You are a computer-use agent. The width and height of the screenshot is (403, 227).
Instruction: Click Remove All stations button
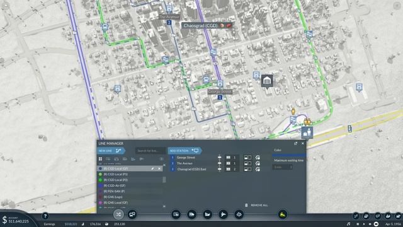coord(256,205)
